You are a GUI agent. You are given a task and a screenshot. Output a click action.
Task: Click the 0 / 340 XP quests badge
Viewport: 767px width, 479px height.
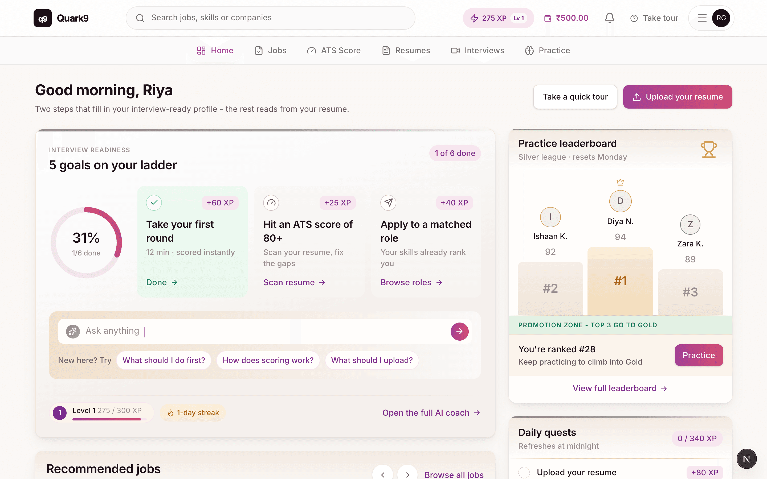click(x=697, y=439)
